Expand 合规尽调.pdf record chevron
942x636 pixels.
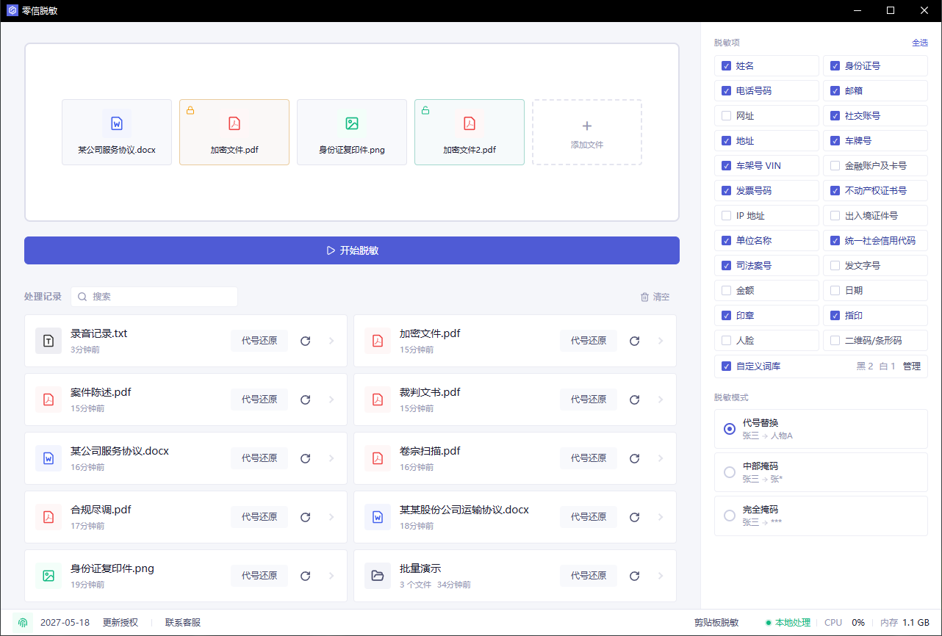(x=331, y=517)
